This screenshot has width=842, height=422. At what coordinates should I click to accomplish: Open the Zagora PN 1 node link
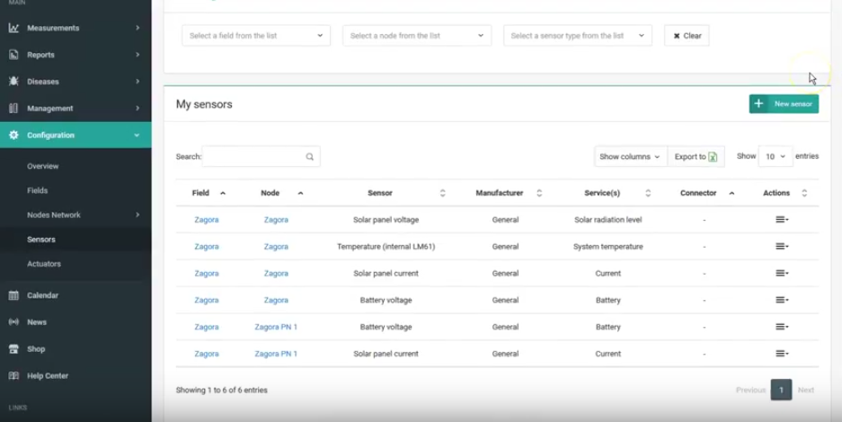(x=276, y=328)
